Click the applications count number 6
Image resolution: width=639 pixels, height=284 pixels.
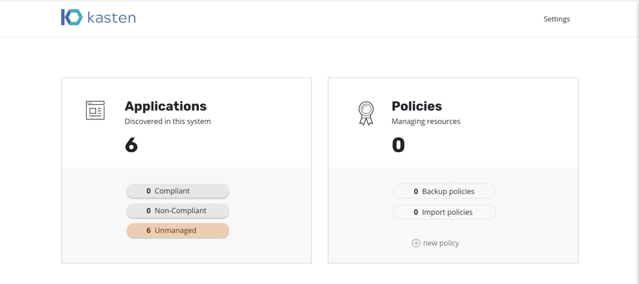131,145
